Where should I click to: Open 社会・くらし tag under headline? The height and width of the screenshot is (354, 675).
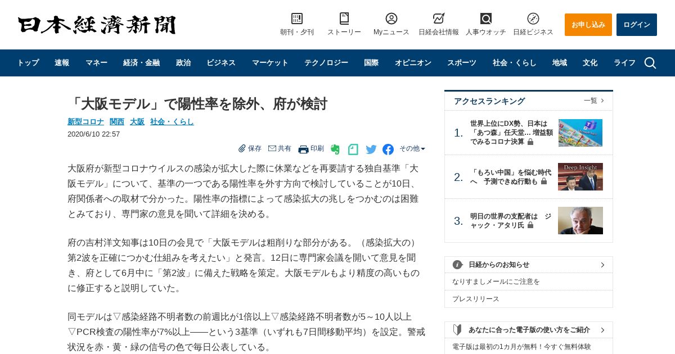[172, 121]
